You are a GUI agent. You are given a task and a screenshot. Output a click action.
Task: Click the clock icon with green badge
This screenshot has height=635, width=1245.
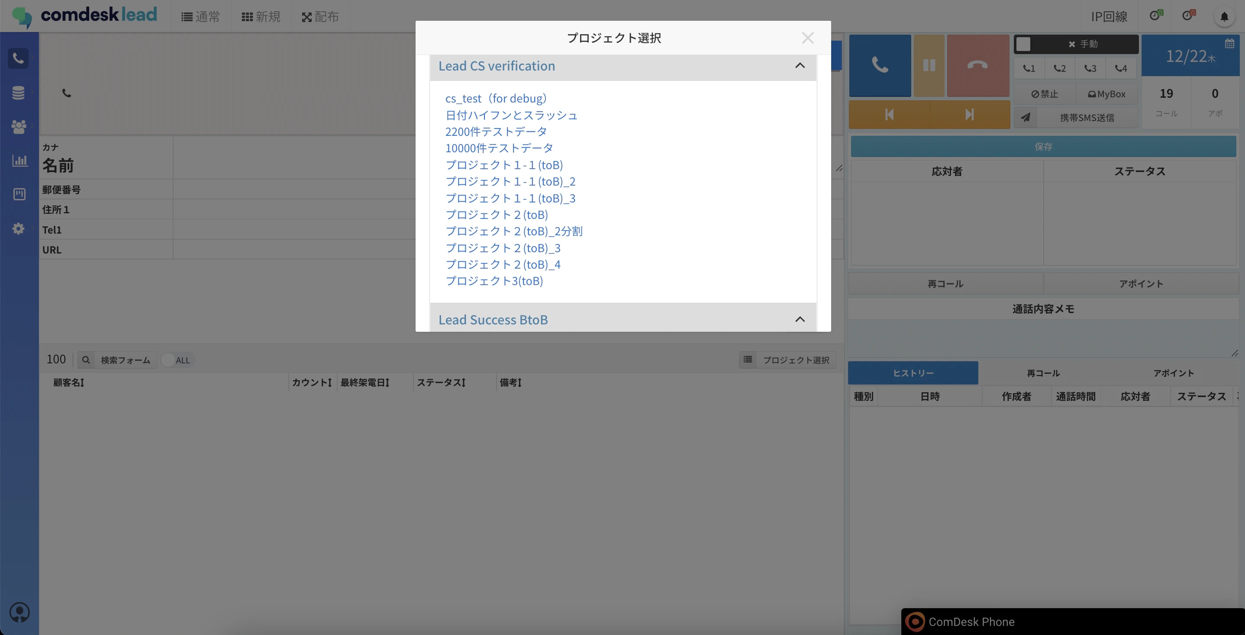point(1155,16)
